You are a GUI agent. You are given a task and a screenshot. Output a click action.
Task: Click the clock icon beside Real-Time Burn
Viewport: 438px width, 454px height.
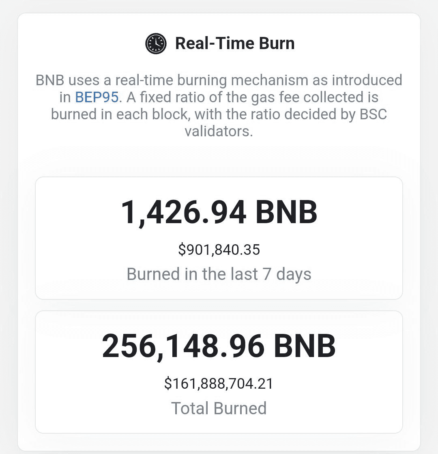[156, 43]
